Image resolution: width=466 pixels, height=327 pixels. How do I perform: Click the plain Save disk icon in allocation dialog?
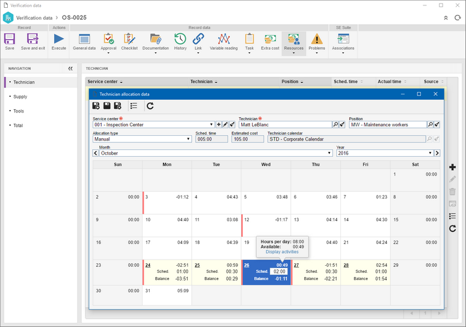106,106
